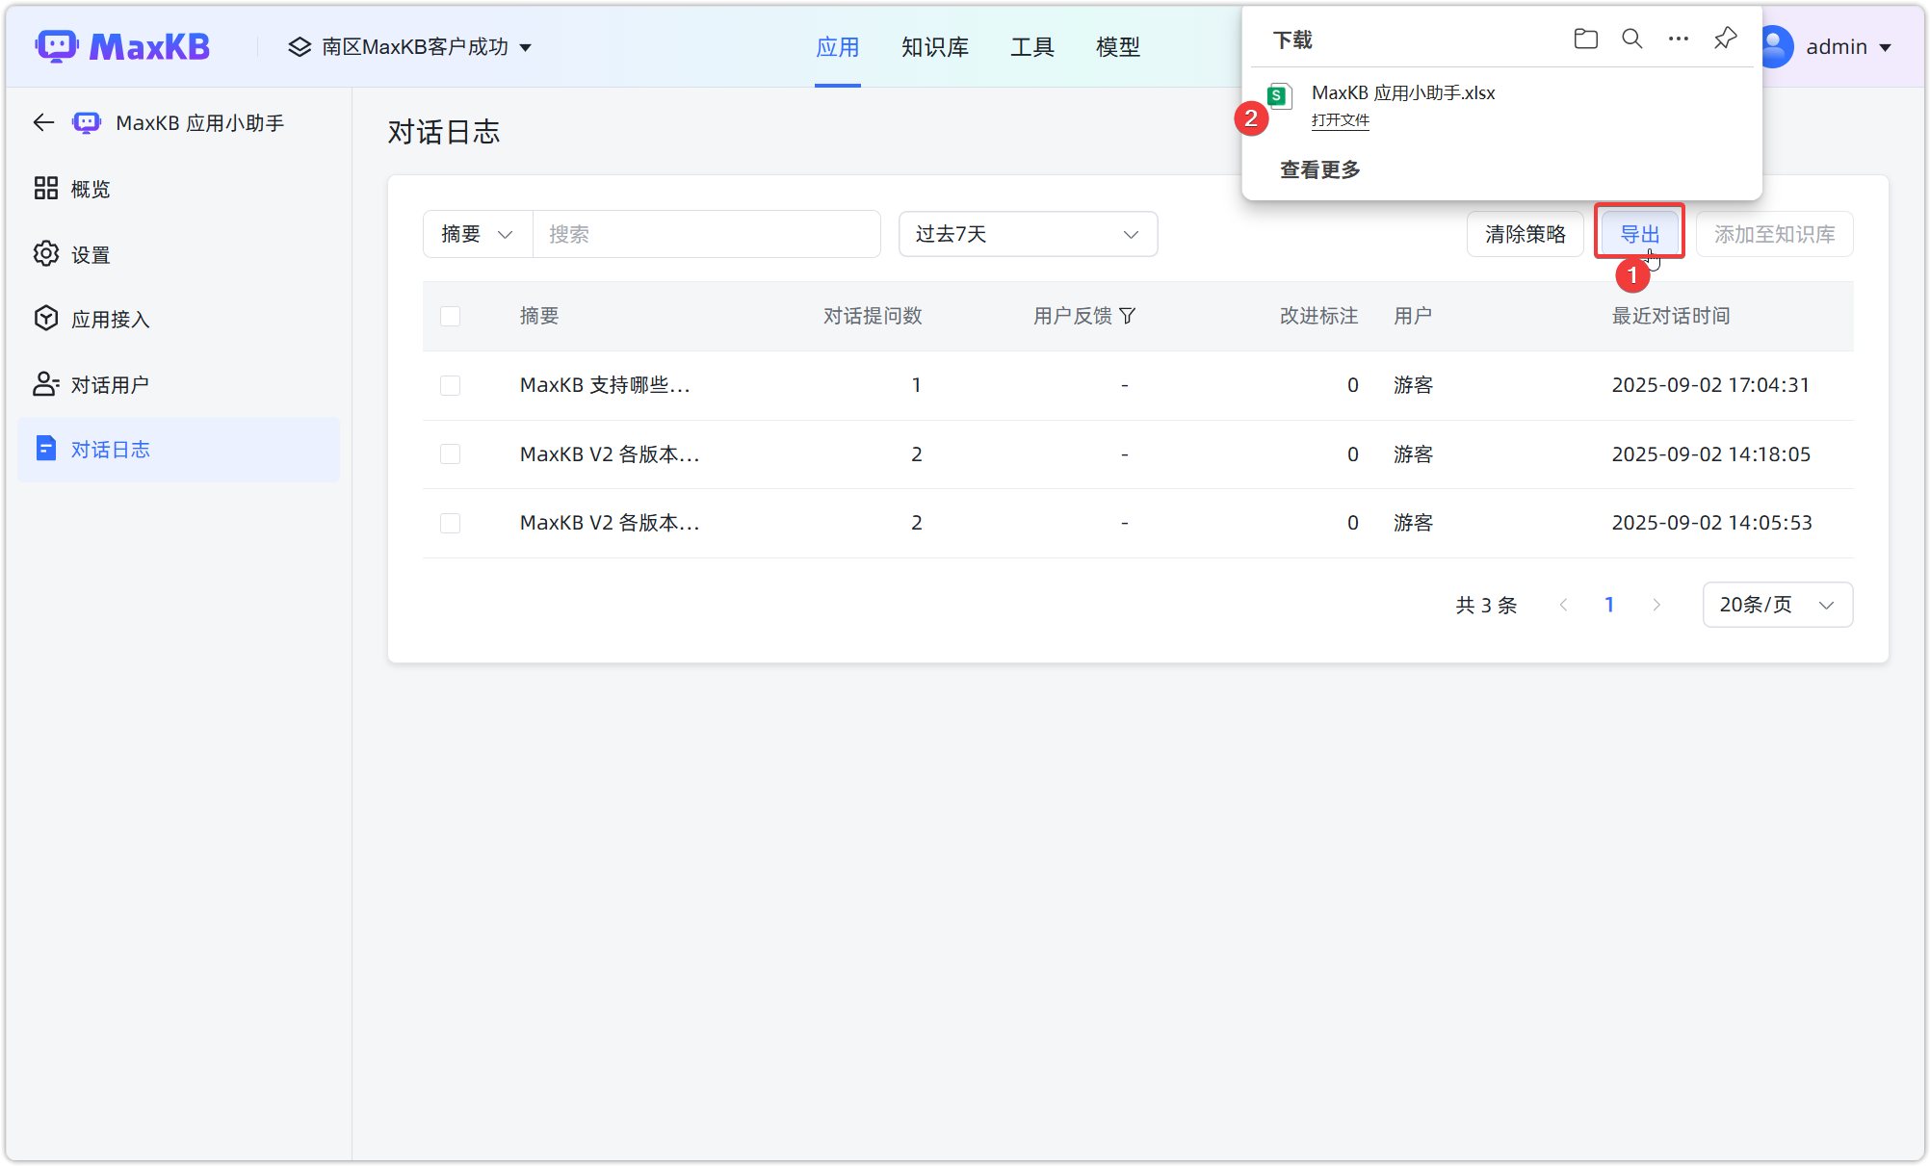The width and height of the screenshot is (1930, 1166).
Task: Click the MaxKB logo
Action: tap(122, 46)
